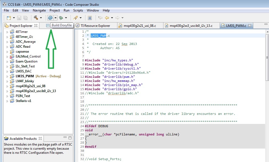The image size is (269, 162).
Task: Build the project using the hammer icon
Action: (35, 18)
